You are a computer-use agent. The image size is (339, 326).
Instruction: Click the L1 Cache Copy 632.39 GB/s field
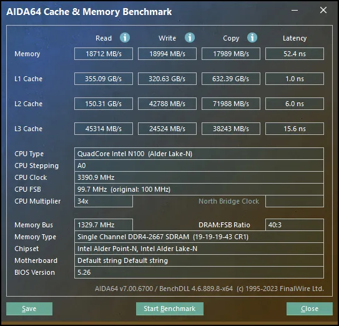[231, 79]
